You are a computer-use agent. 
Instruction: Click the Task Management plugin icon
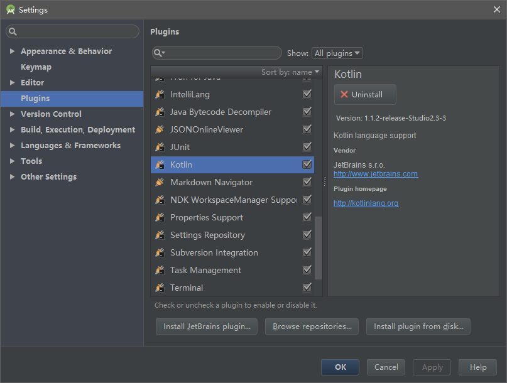pos(160,270)
